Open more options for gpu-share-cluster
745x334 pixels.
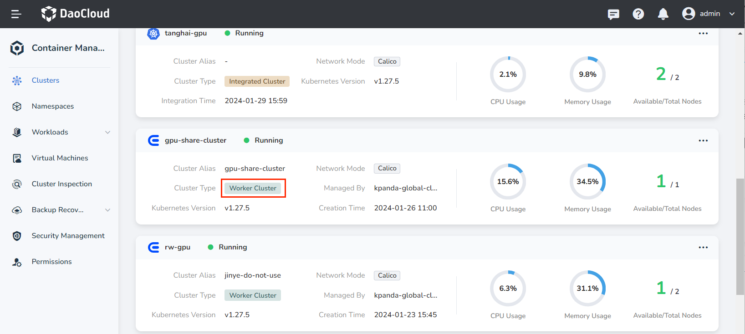[703, 140]
